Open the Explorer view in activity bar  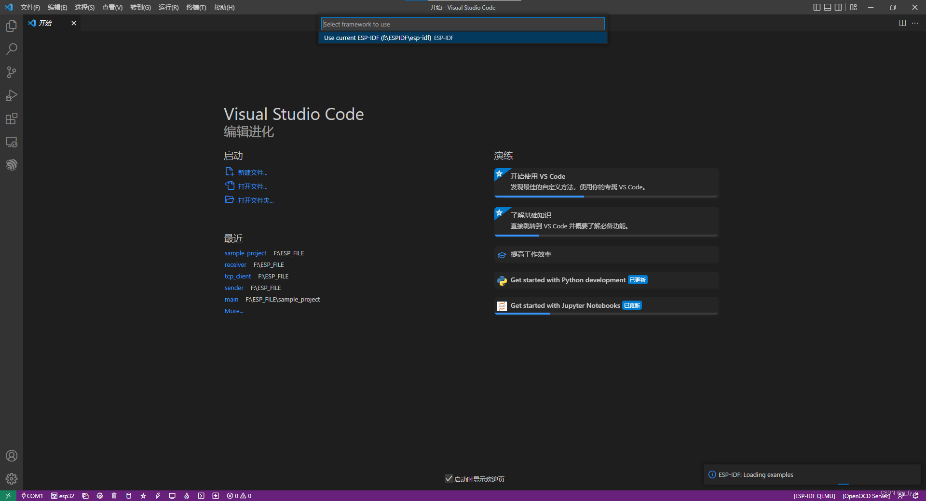tap(12, 26)
